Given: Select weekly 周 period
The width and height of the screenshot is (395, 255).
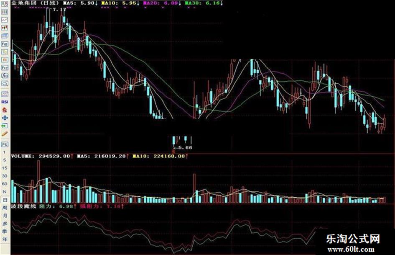Looking at the screenshot, I should click(5, 208).
